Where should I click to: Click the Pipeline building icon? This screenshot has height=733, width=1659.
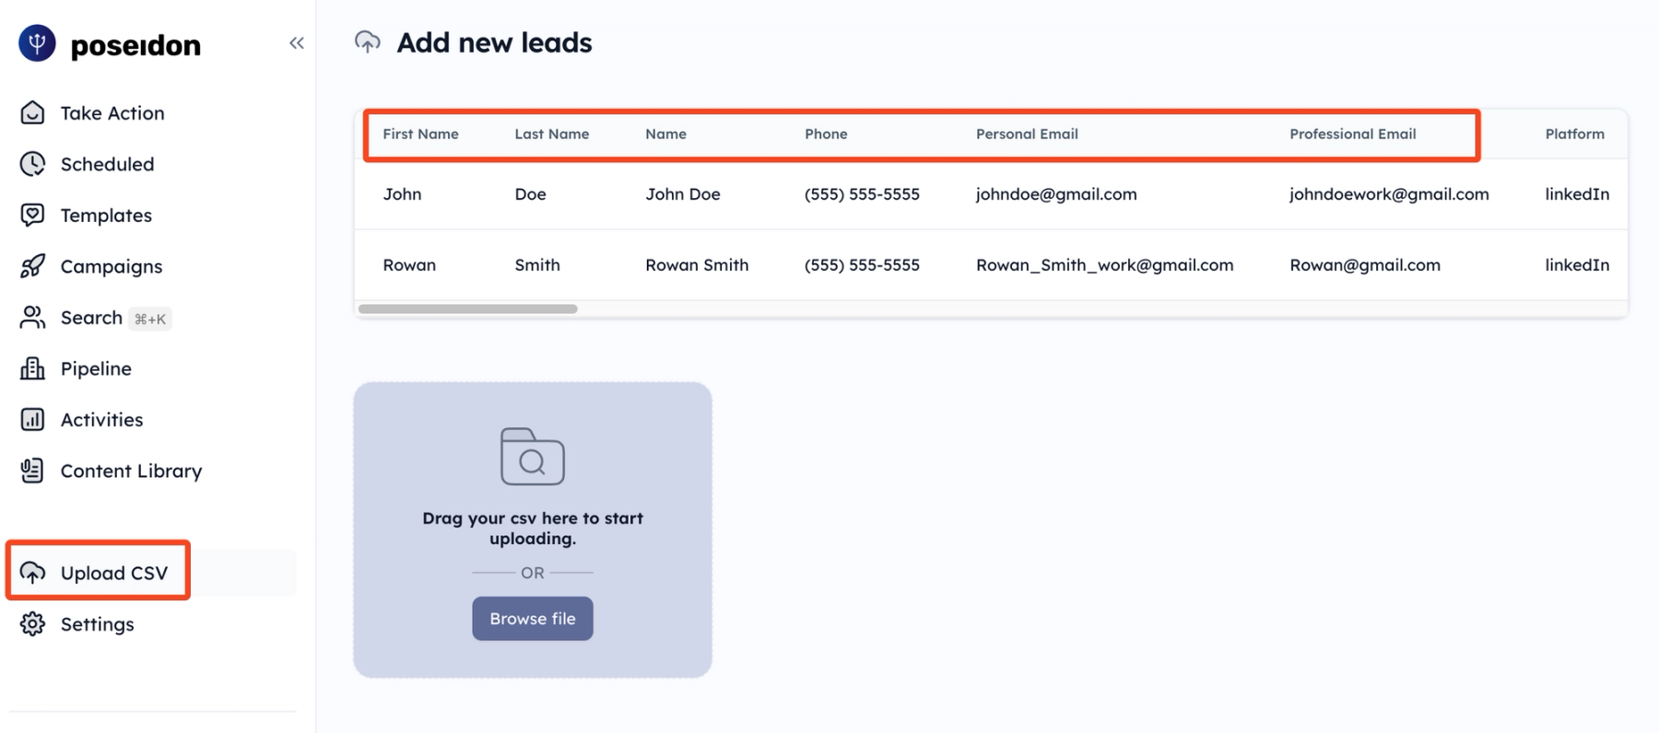[x=32, y=368]
